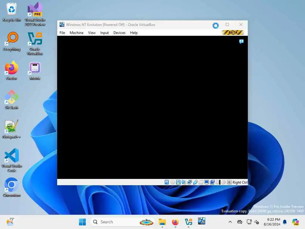Select the Oracle VirtualBox desktop shortcut
This screenshot has height=229, width=305.
35,44
